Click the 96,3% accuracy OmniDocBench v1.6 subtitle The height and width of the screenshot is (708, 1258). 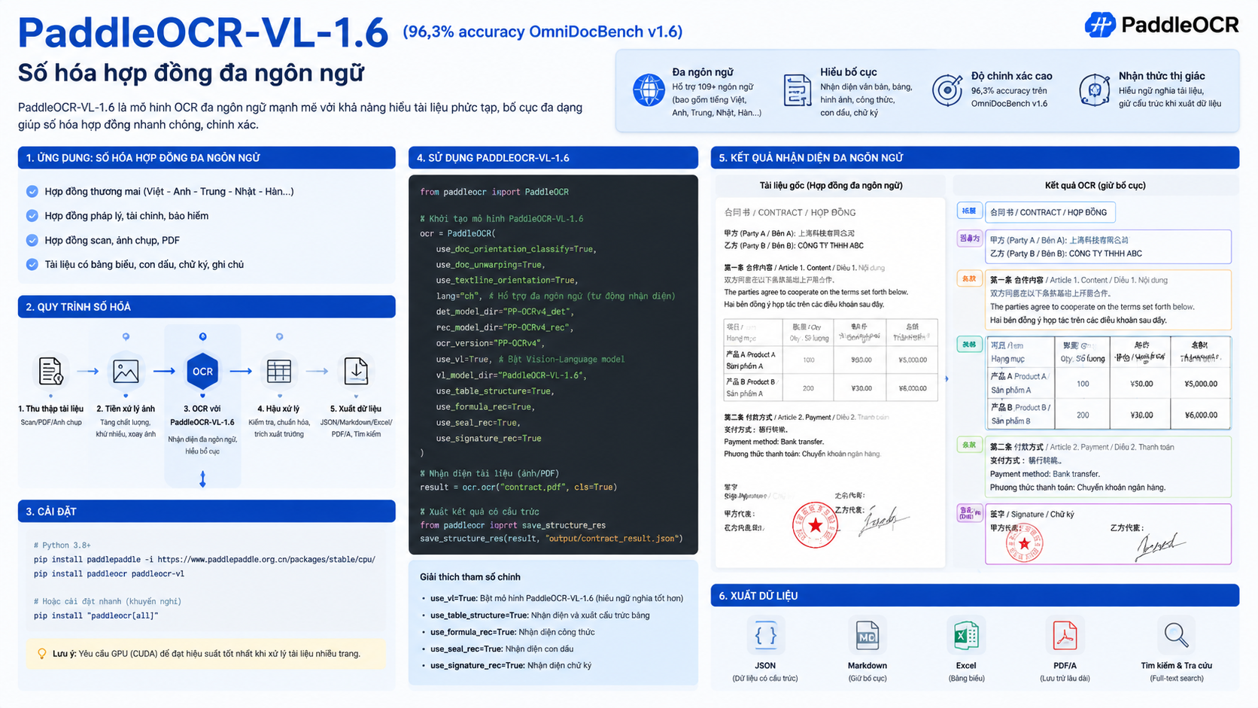click(x=542, y=32)
